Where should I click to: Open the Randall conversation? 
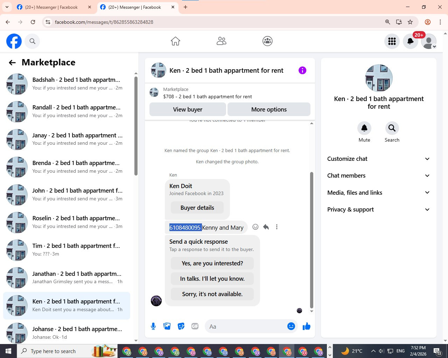pyautogui.click(x=66, y=112)
